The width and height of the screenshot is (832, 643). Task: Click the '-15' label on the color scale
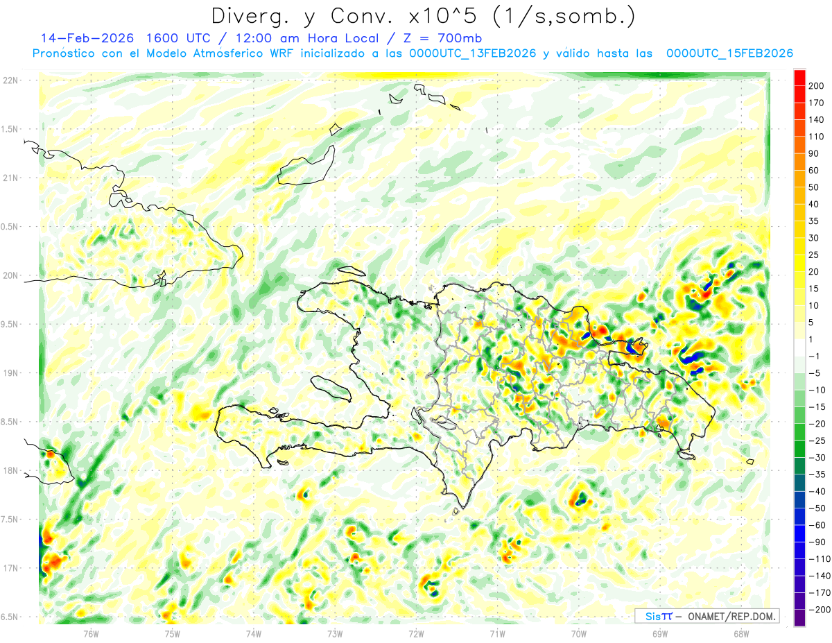coord(817,407)
